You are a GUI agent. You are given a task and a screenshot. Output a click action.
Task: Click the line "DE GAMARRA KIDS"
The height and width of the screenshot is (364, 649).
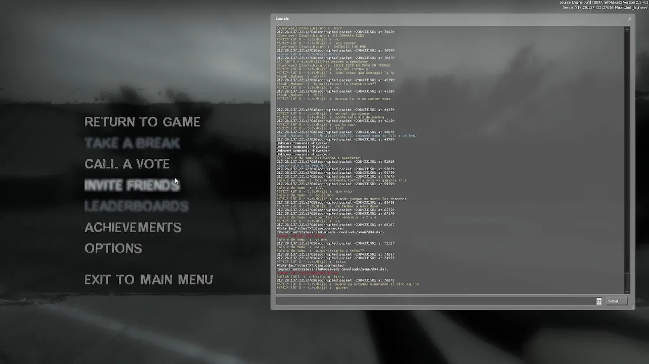point(320,36)
